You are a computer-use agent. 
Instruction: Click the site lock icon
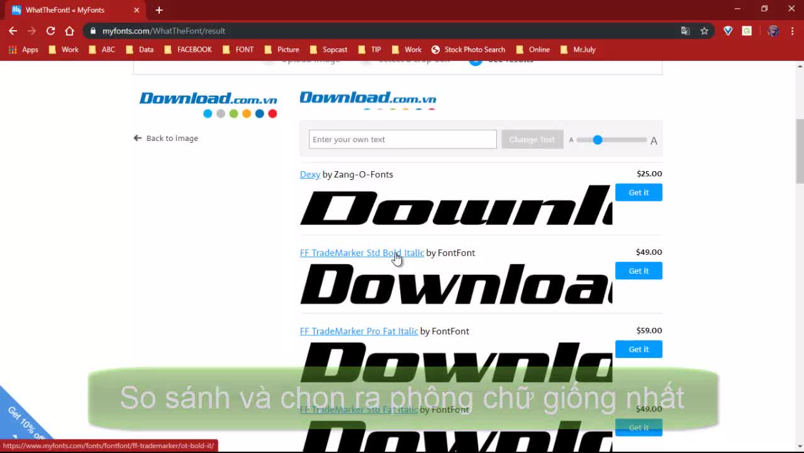[93, 31]
